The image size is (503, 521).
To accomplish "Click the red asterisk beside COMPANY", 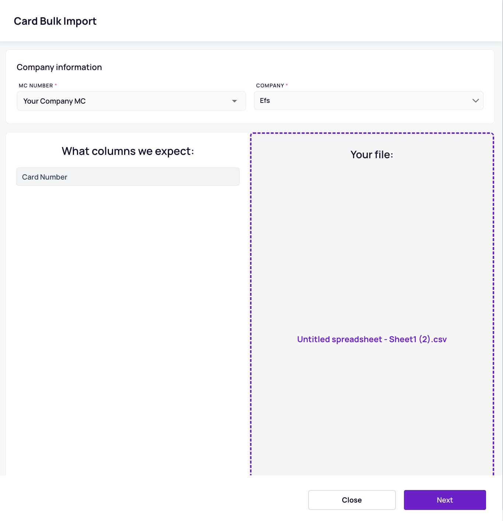I will pos(287,85).
